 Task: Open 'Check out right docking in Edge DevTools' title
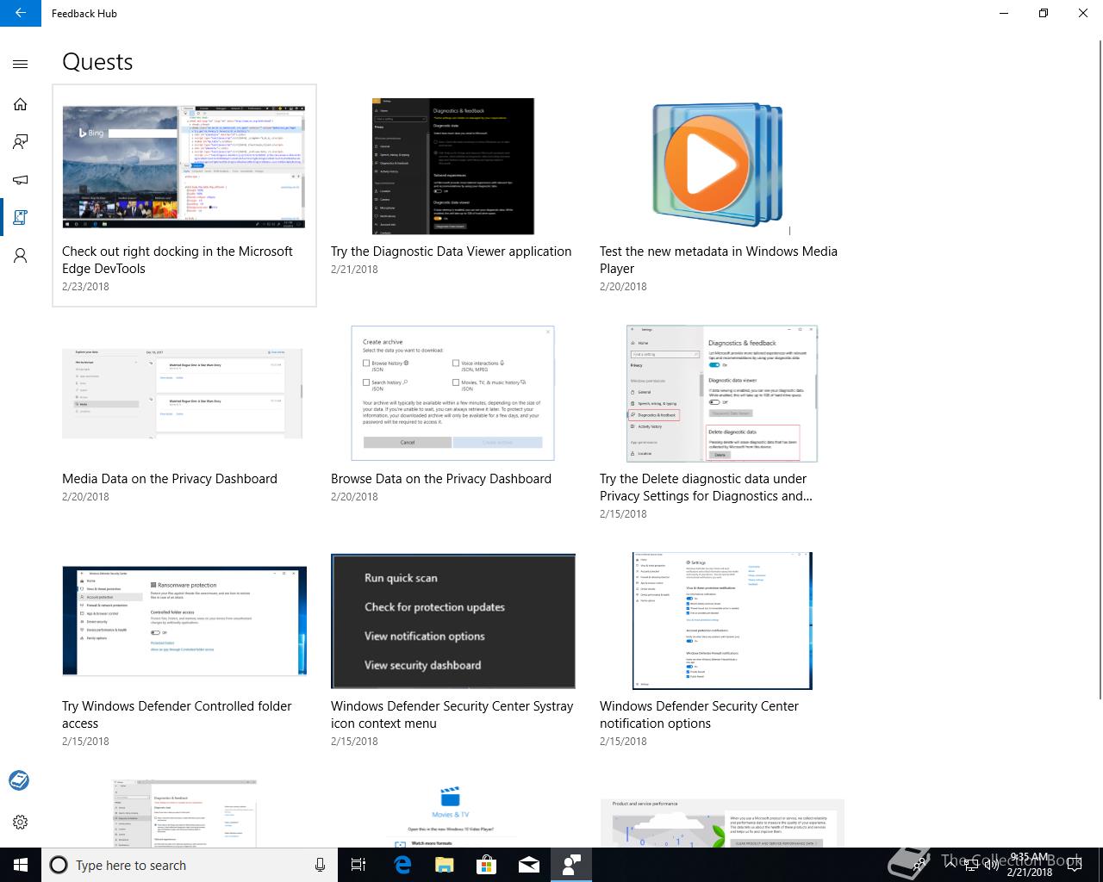178,260
